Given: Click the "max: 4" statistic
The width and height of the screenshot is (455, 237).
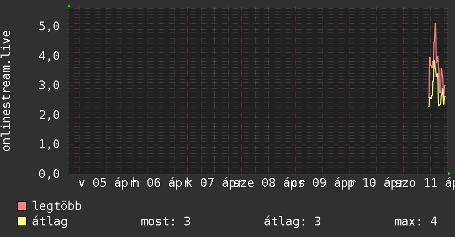Looking at the screenshot, I should pos(415,222).
